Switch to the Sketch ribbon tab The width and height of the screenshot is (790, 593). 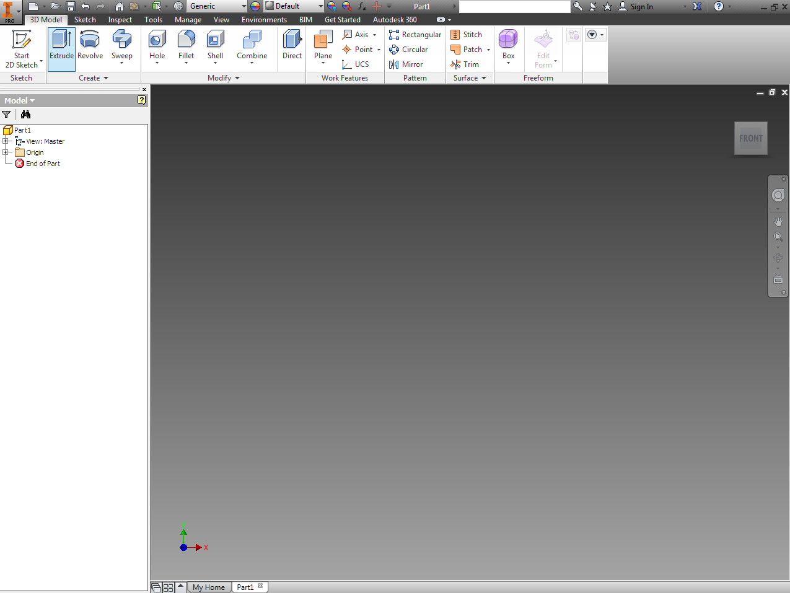(84, 19)
